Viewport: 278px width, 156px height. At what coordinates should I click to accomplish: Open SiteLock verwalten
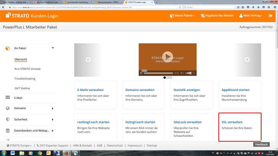(187, 122)
